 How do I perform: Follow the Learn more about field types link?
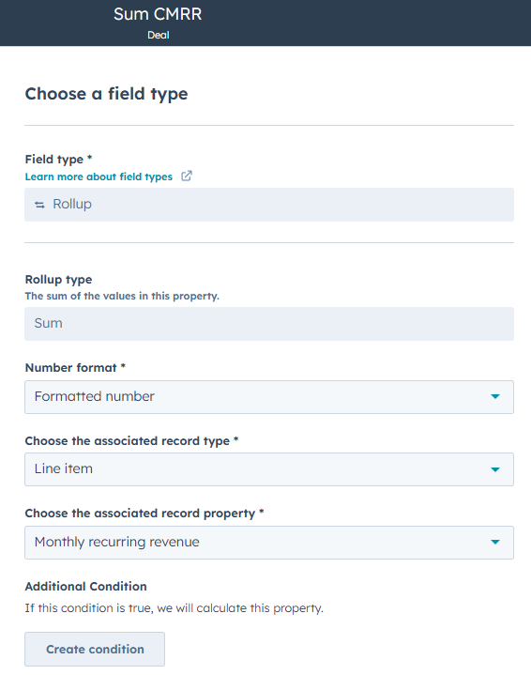pos(99,176)
